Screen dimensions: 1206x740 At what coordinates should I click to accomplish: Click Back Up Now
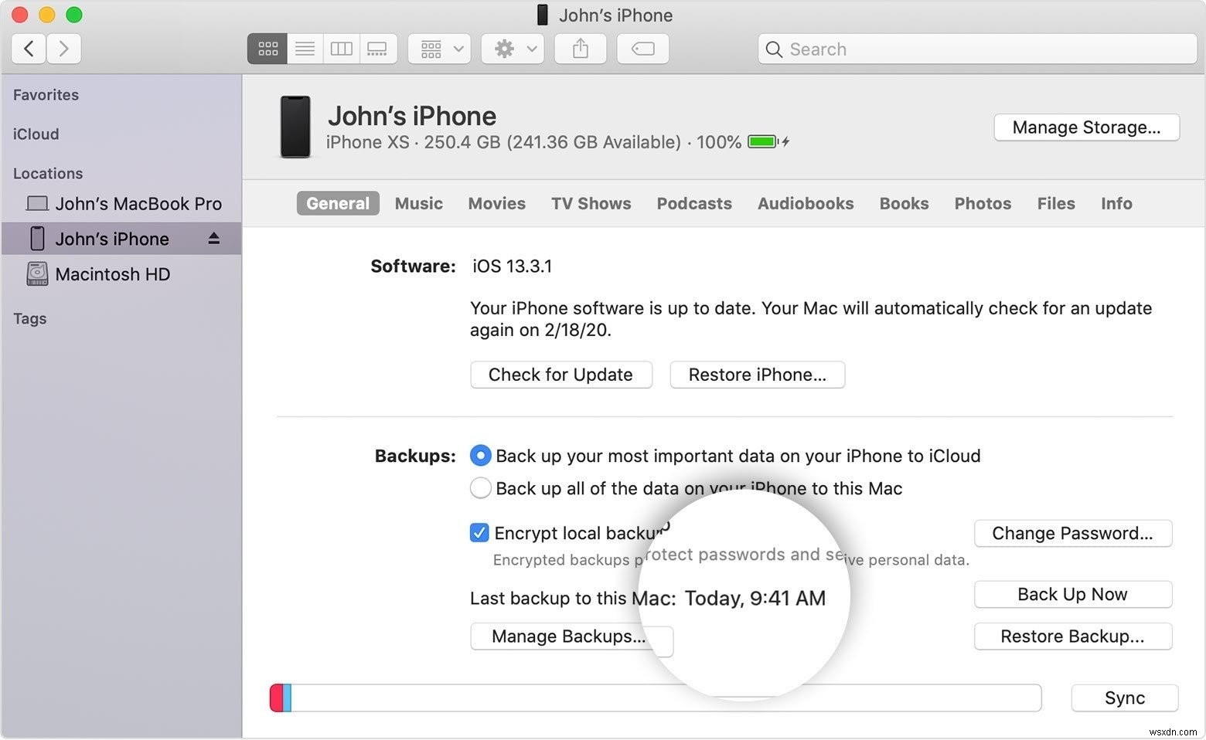(1072, 594)
